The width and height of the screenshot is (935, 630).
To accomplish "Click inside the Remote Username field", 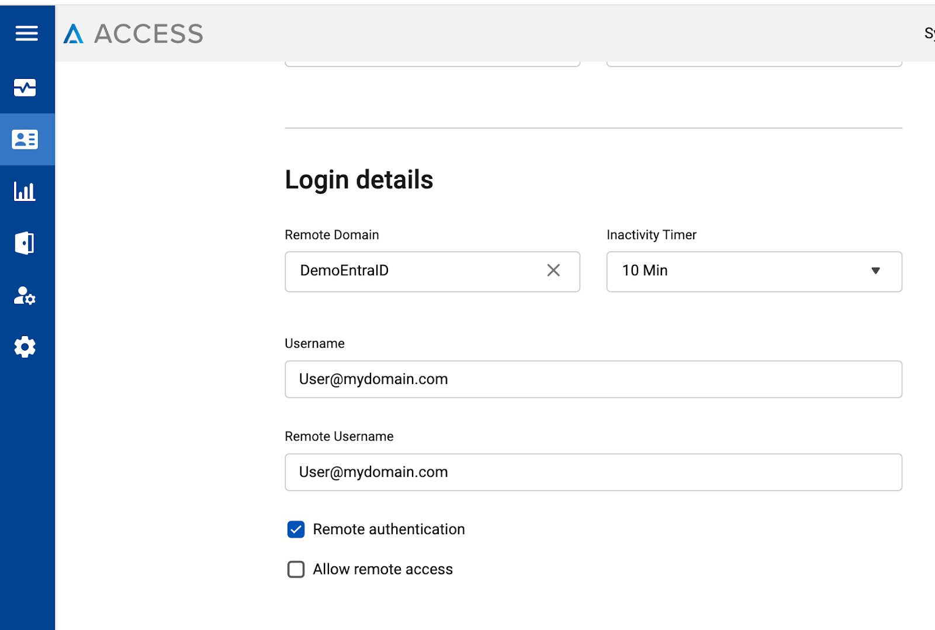I will [x=593, y=472].
